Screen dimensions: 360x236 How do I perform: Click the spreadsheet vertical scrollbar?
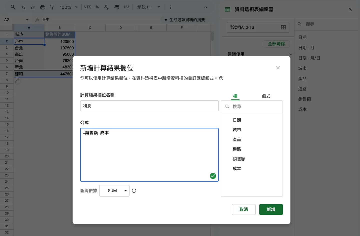tap(212, 36)
